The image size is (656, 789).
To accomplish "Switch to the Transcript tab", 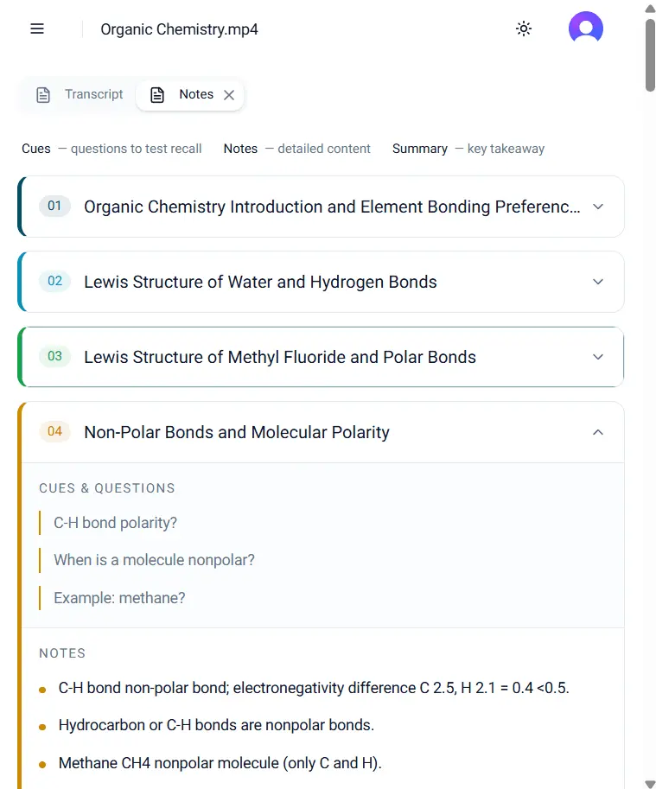I will point(80,94).
